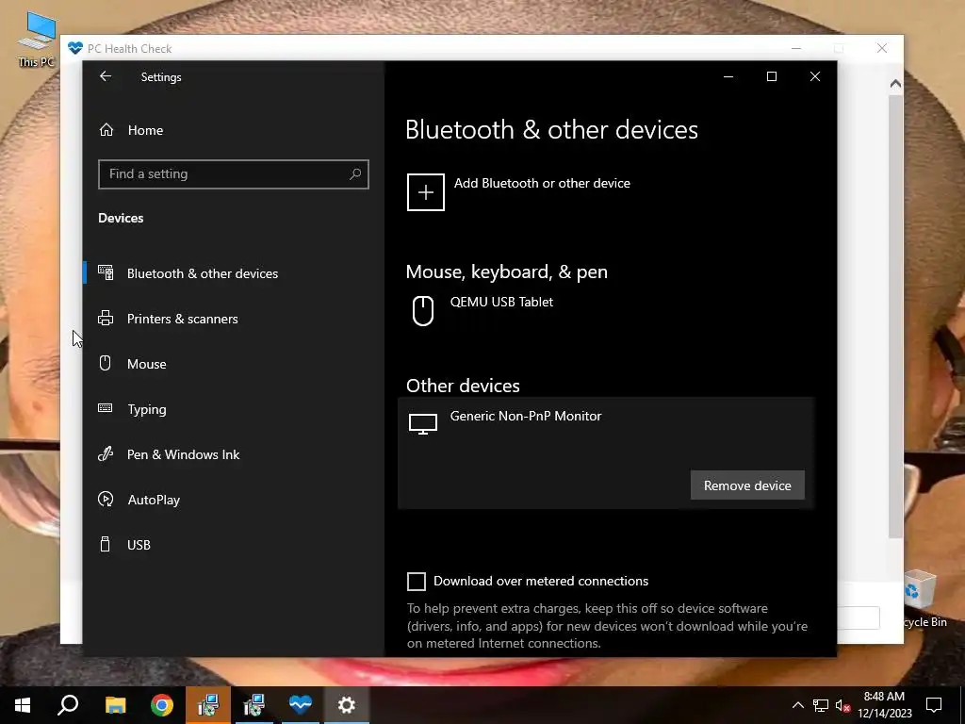
Task: Click Add Bluetooth or other device label
Action: (542, 184)
